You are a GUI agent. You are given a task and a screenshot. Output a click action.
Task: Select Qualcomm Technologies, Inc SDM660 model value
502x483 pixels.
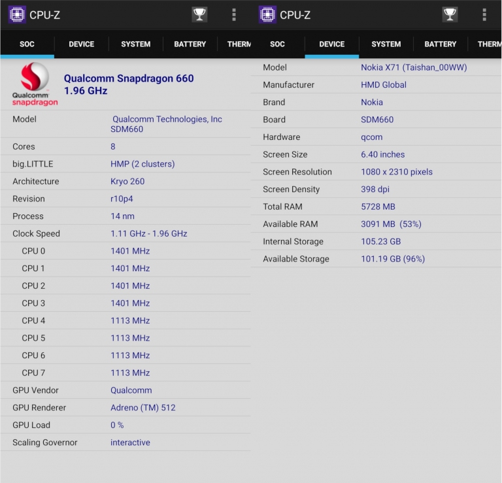pos(166,124)
